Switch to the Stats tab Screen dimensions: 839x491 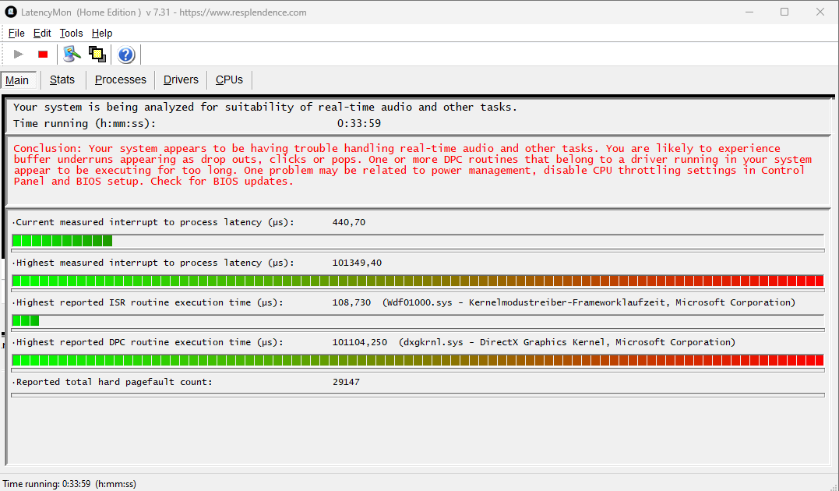coord(62,79)
